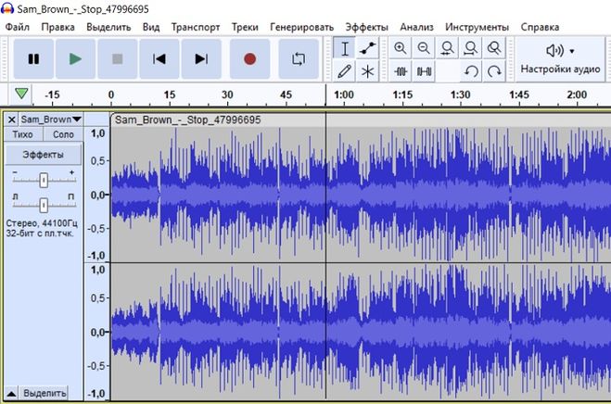Open the Правка menu
The width and height of the screenshot is (611, 404).
pyautogui.click(x=58, y=27)
